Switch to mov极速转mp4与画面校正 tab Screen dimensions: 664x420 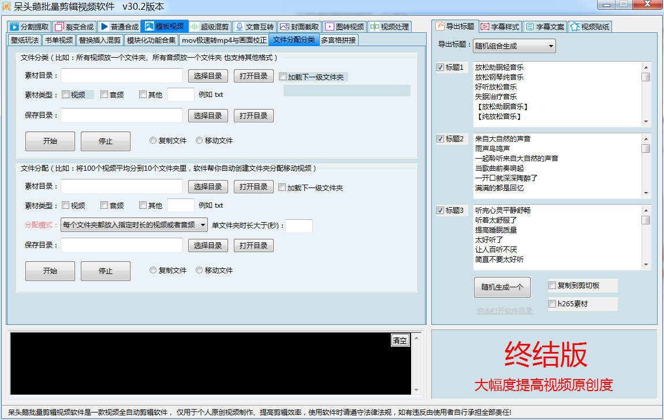[224, 40]
